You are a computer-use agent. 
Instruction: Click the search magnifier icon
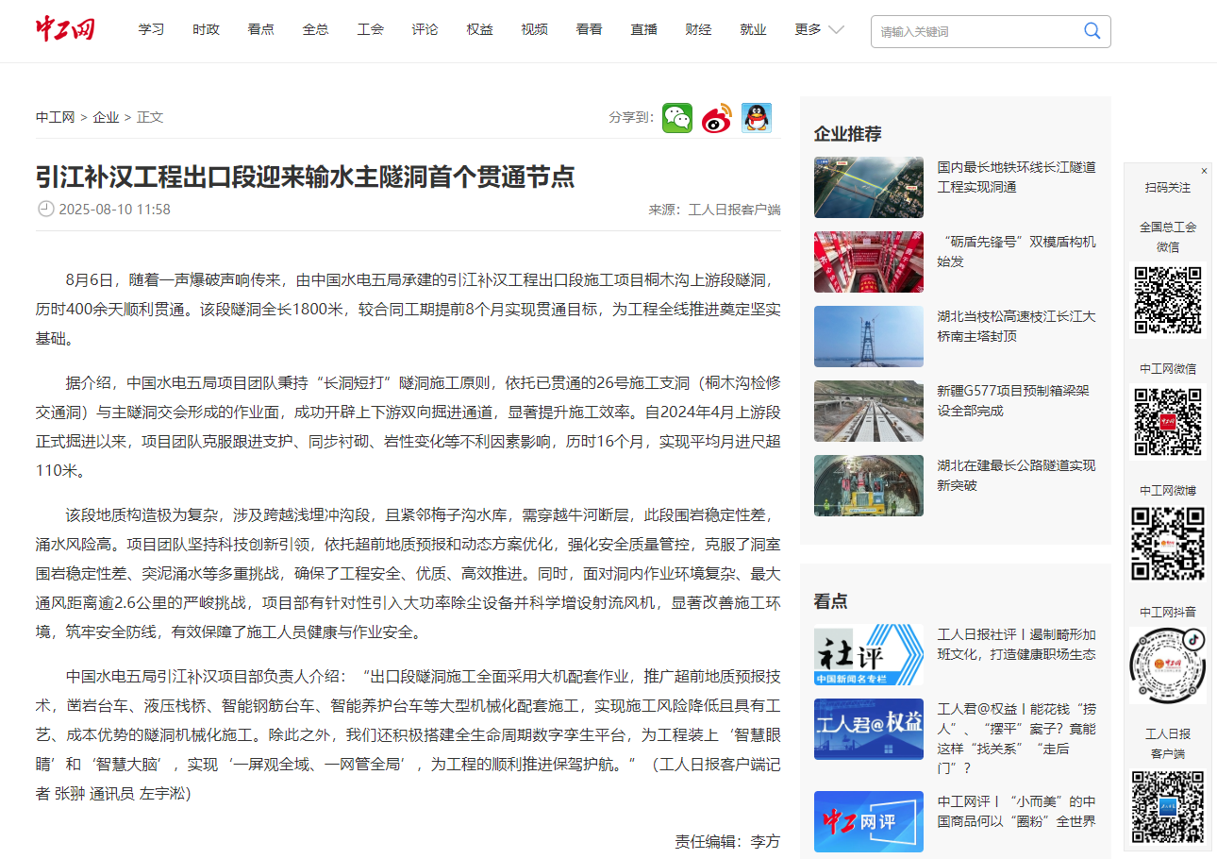(x=1092, y=31)
